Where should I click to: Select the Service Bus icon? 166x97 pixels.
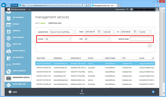(9, 45)
